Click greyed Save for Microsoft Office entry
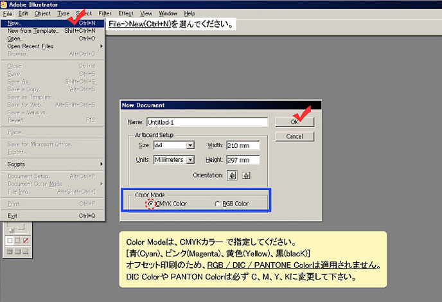This screenshot has height=302, width=442. click(x=53, y=145)
